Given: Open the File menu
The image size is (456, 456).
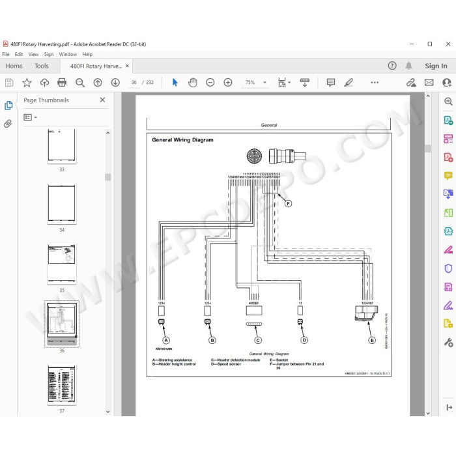Looking at the screenshot, I should click(x=5, y=54).
